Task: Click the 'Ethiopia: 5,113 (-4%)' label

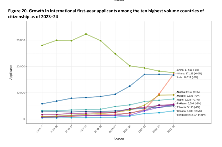Action: 188,107
